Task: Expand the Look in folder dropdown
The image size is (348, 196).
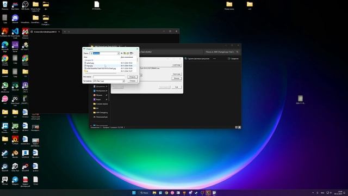Action: point(119,53)
